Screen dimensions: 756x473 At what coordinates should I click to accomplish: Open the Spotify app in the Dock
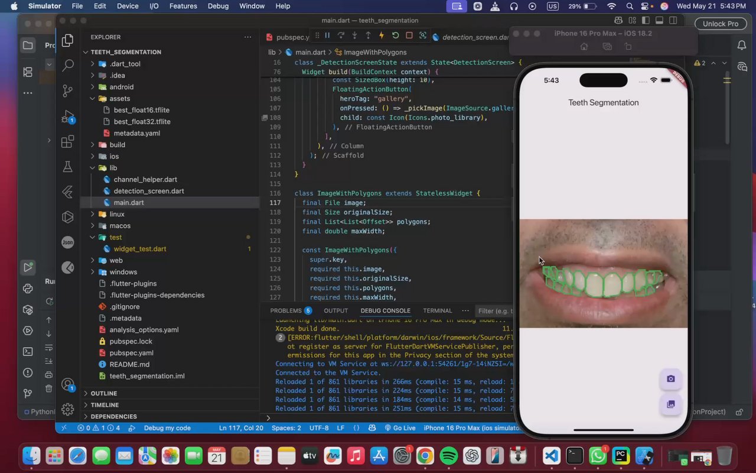point(449,456)
